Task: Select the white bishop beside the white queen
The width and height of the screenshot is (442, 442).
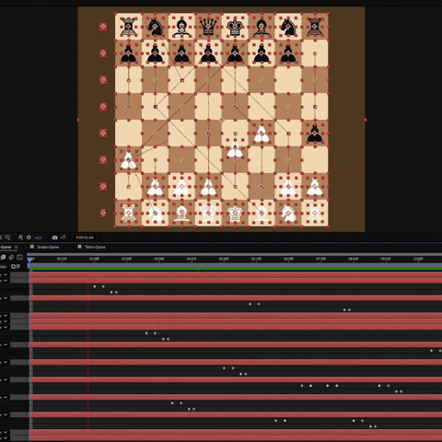Action: [x=181, y=213]
